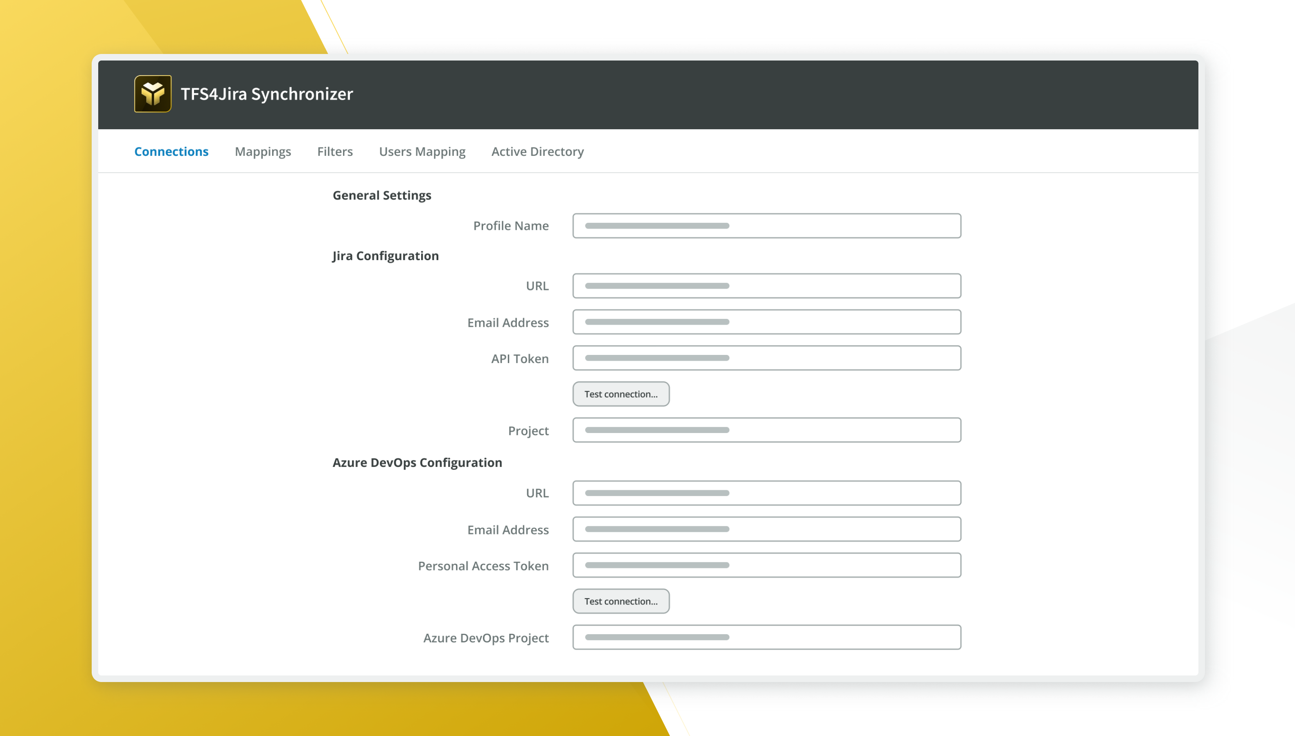Go to the Users Mapping tab
Viewport: 1295px width, 736px height.
[x=422, y=152]
